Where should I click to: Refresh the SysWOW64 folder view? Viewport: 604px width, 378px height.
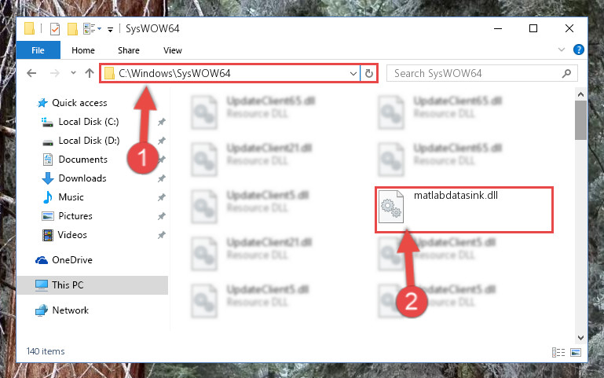click(368, 73)
